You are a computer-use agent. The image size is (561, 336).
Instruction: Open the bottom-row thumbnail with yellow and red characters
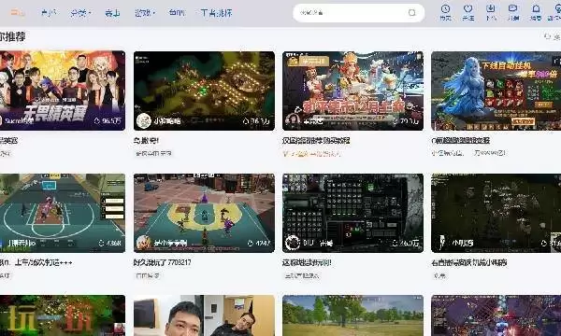pos(63,315)
